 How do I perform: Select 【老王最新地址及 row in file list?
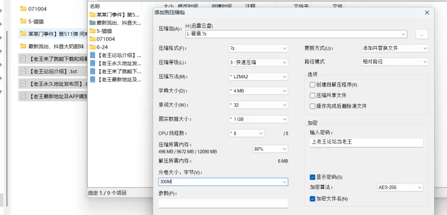(115, 79)
